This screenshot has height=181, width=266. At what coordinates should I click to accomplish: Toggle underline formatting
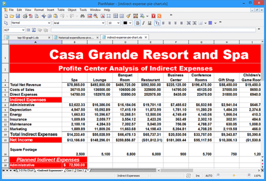[149, 23]
